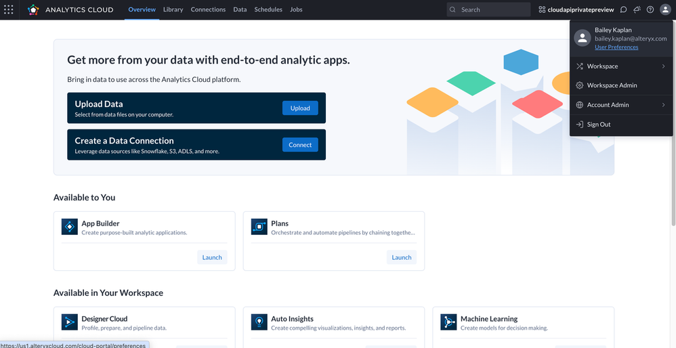The height and width of the screenshot is (348, 676).
Task: Click the Machine Learning icon
Action: (x=448, y=322)
